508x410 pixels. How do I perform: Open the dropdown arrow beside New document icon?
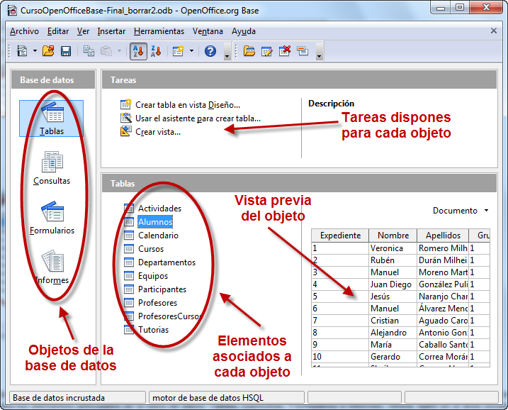(x=35, y=51)
